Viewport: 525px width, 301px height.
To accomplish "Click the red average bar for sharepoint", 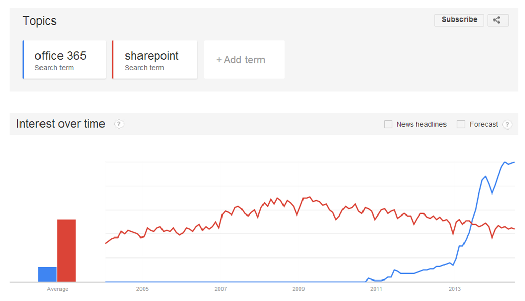I will click(x=67, y=250).
